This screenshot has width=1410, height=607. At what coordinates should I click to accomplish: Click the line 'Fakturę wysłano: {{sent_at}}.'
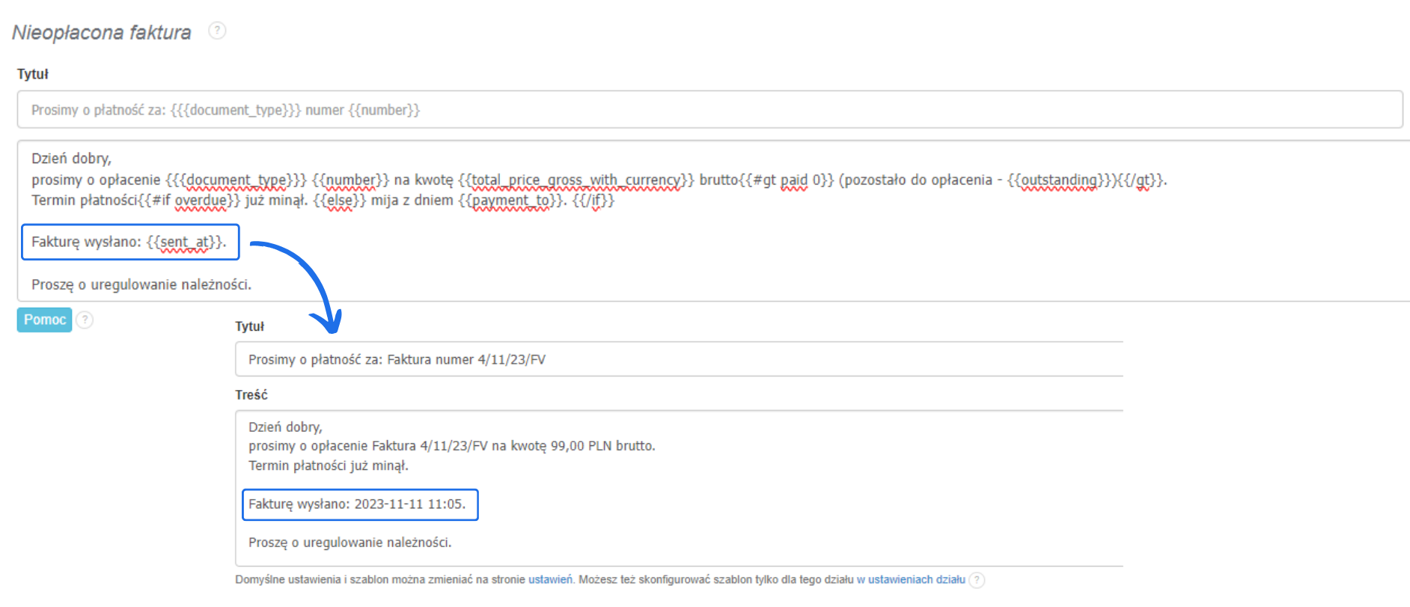(x=129, y=242)
